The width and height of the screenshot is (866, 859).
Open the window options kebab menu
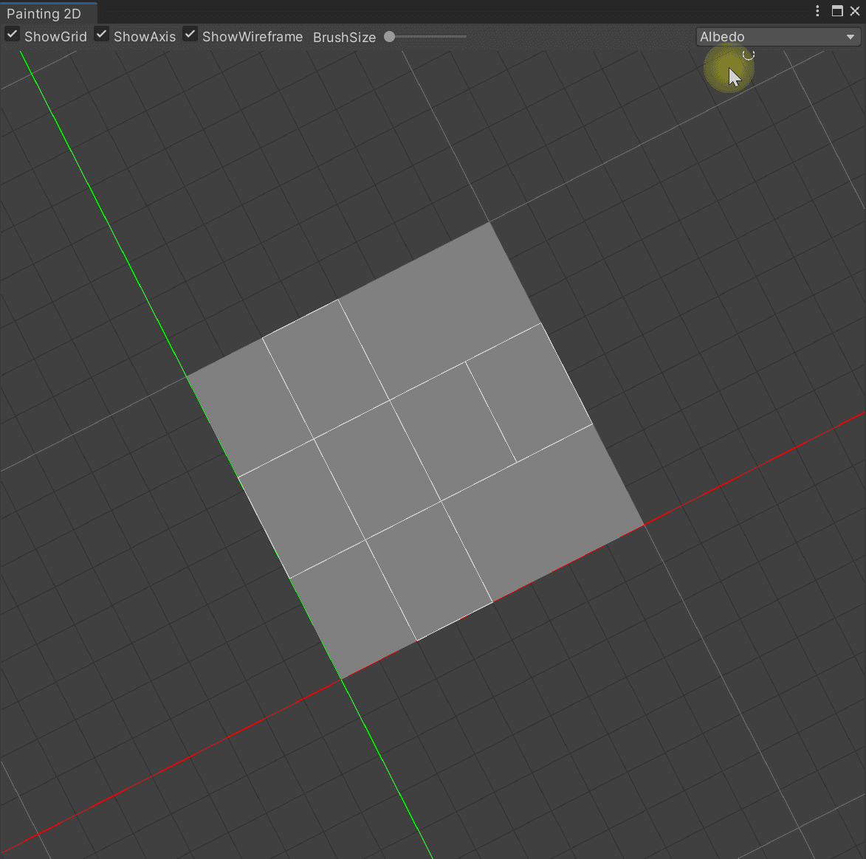(x=817, y=11)
